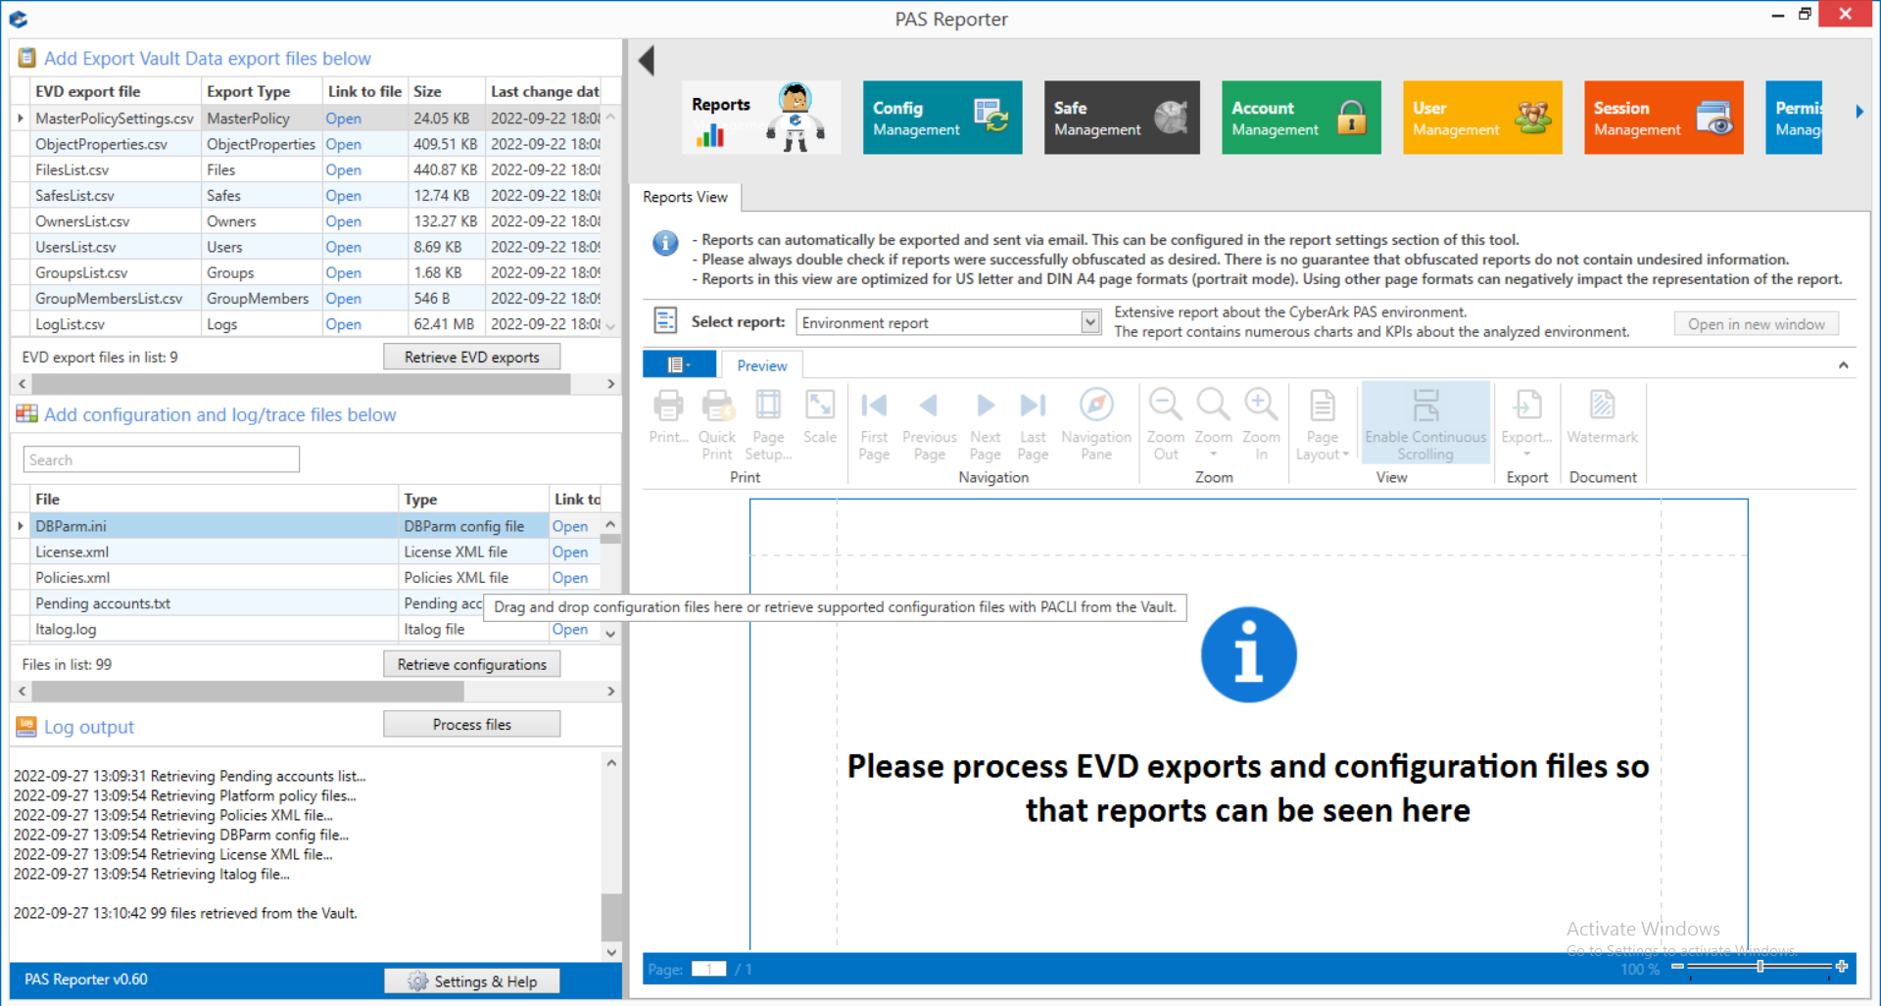Open the SafesList.csv file link
Viewport: 1881px width, 1006px height.
(x=343, y=196)
